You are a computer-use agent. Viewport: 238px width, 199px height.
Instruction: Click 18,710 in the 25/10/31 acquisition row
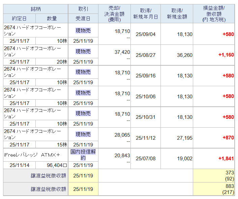pyautogui.click(x=122, y=114)
